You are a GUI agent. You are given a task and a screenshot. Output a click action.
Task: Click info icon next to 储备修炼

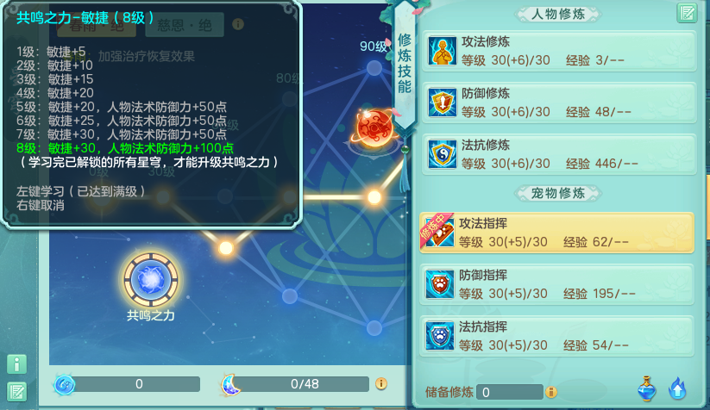(551, 392)
